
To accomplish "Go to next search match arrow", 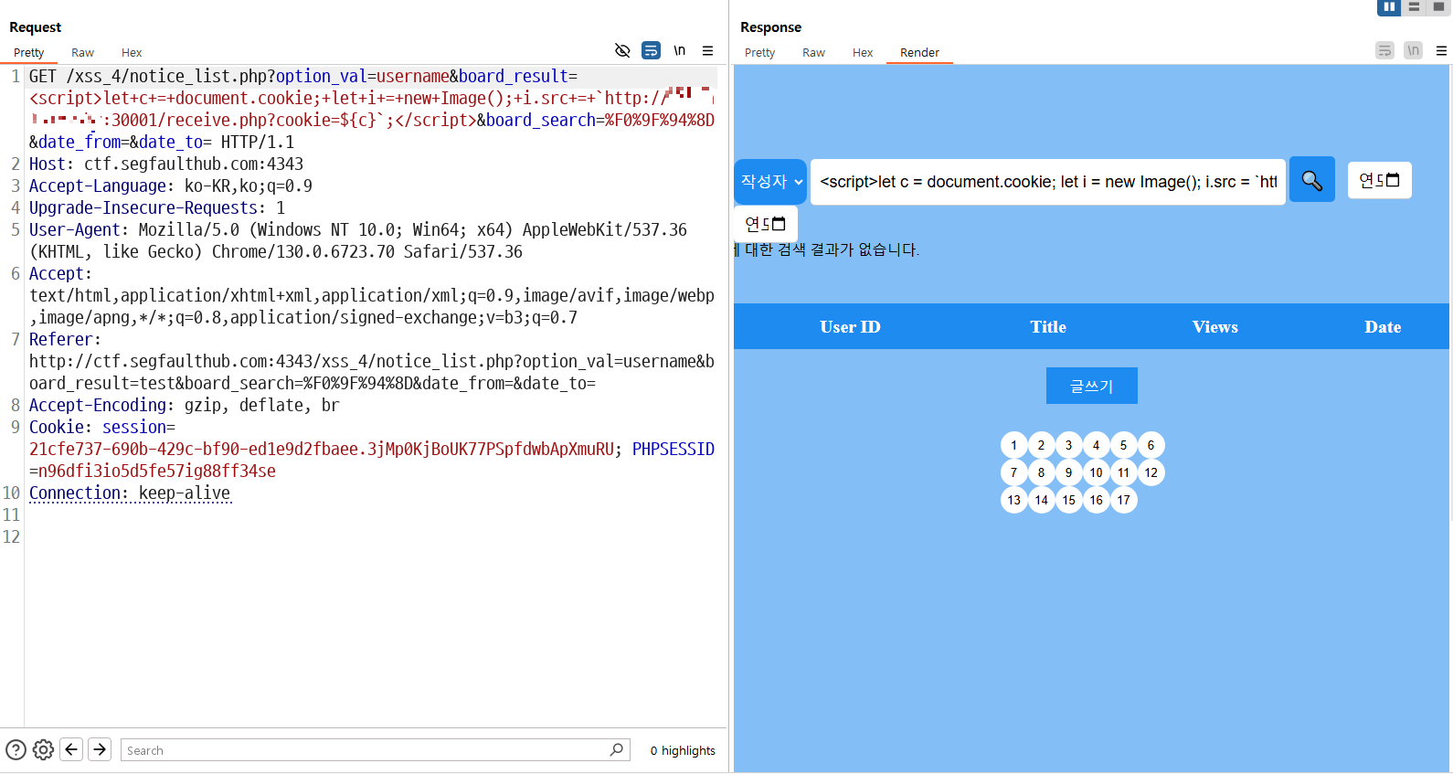I will 100,749.
